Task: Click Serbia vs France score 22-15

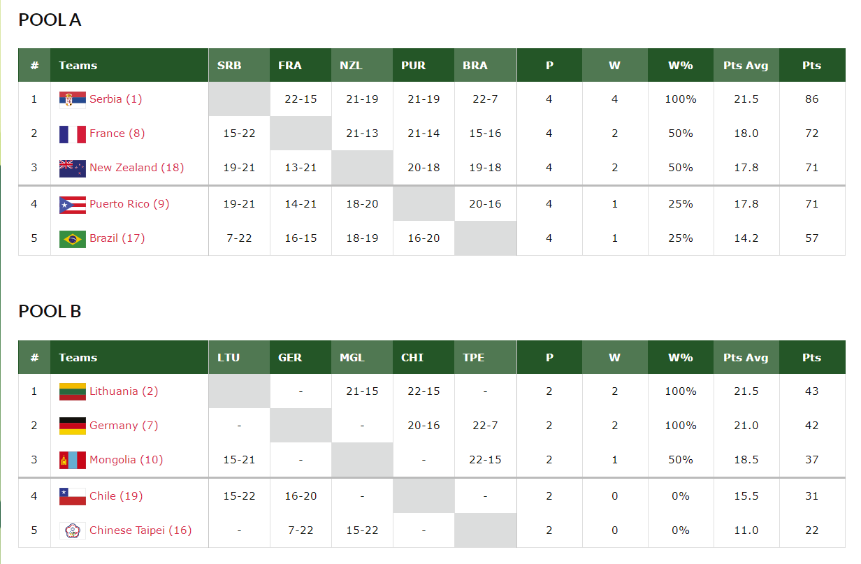Action: click(x=301, y=99)
